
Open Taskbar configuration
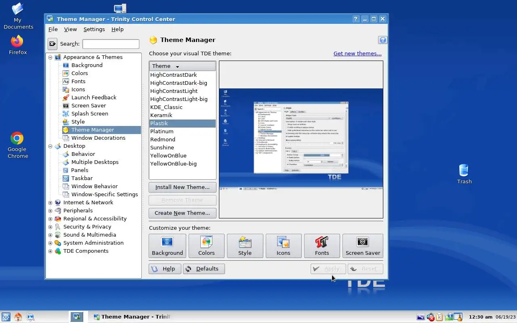coord(78,178)
